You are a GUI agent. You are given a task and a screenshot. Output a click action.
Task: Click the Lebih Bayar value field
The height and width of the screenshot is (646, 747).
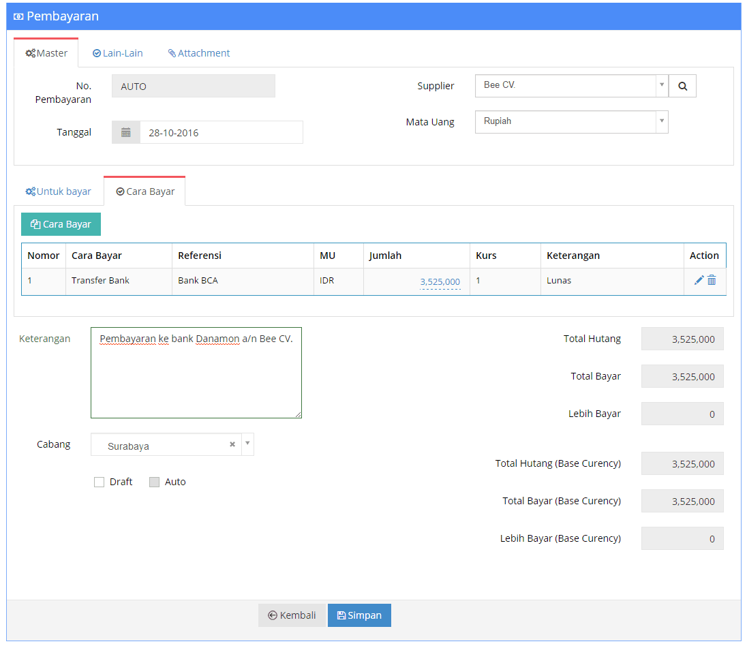click(682, 414)
